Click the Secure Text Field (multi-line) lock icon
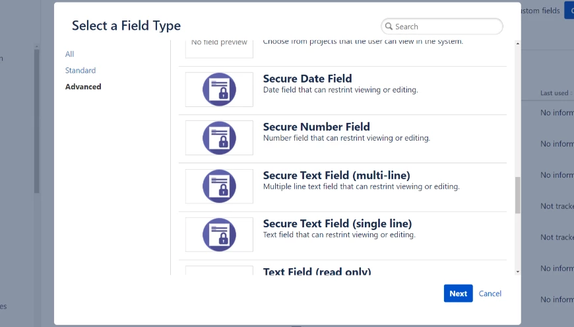Screen dimensions: 574x327 (219, 186)
